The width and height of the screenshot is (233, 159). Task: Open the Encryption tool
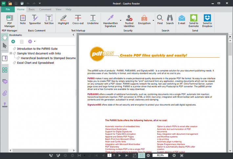click(x=144, y=20)
